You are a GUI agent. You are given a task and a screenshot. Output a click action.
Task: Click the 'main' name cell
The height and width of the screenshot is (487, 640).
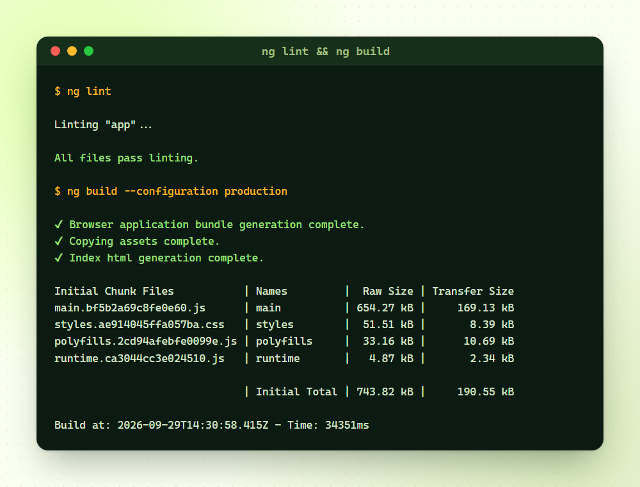pos(268,308)
